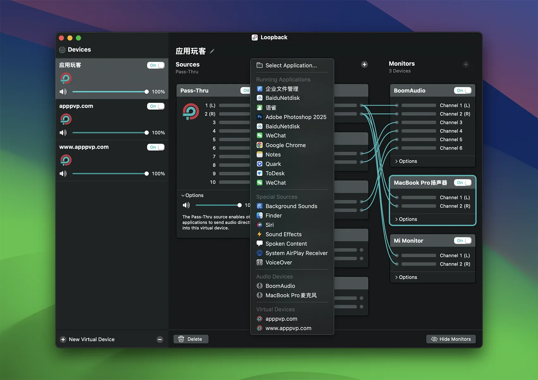Image resolution: width=538 pixels, height=380 pixels.
Task: Select MacBook Pro麦克风 audio device
Action: [x=292, y=295]
